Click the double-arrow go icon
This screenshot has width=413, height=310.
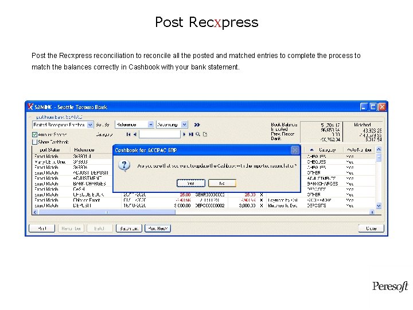(x=197, y=125)
